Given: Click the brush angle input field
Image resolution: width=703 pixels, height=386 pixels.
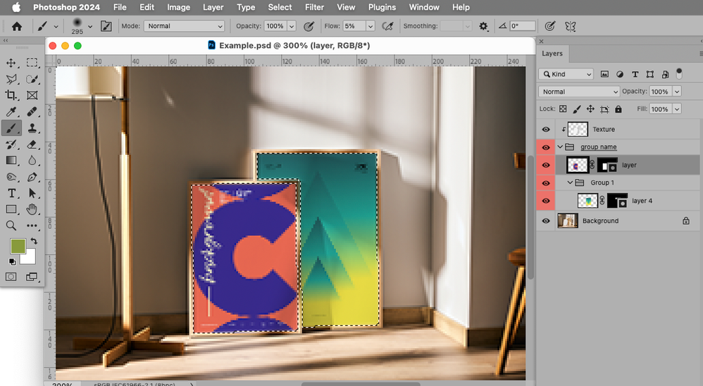Looking at the screenshot, I should [522, 26].
